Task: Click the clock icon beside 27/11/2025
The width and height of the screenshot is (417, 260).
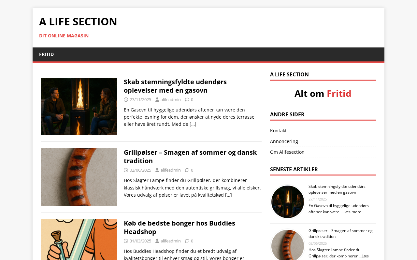Action: pos(126,100)
